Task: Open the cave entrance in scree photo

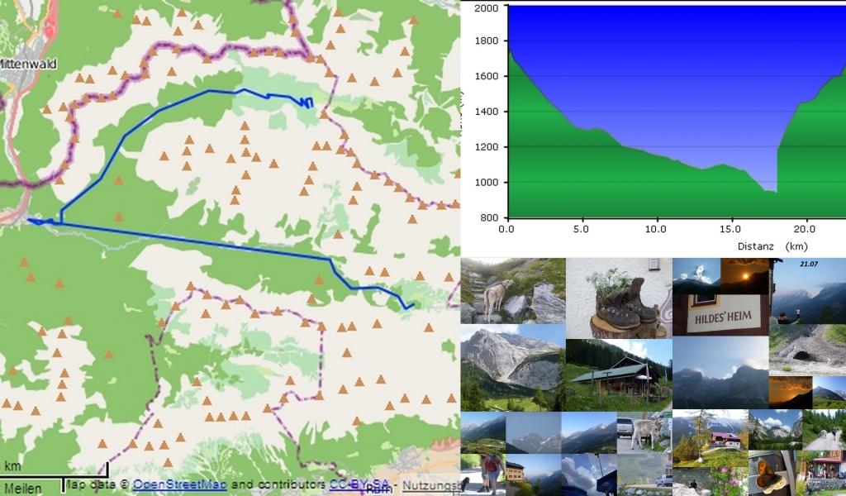Action: (807, 349)
